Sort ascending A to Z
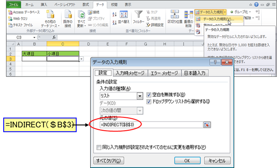The width and height of the screenshot is (277, 168). (x=114, y=14)
